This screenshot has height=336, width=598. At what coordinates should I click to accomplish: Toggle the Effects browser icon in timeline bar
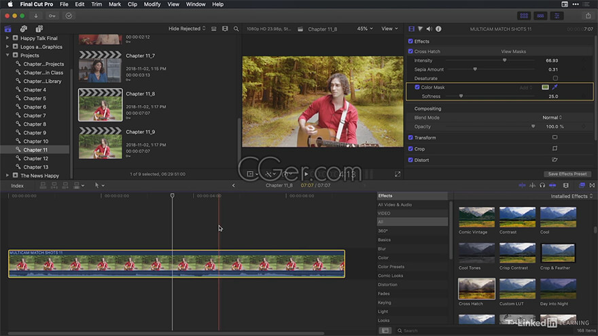pos(582,185)
